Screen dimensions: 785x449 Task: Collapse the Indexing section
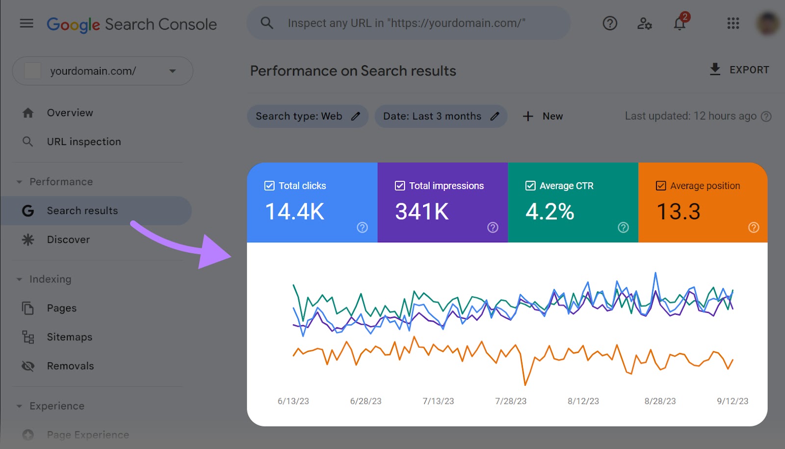pyautogui.click(x=19, y=279)
